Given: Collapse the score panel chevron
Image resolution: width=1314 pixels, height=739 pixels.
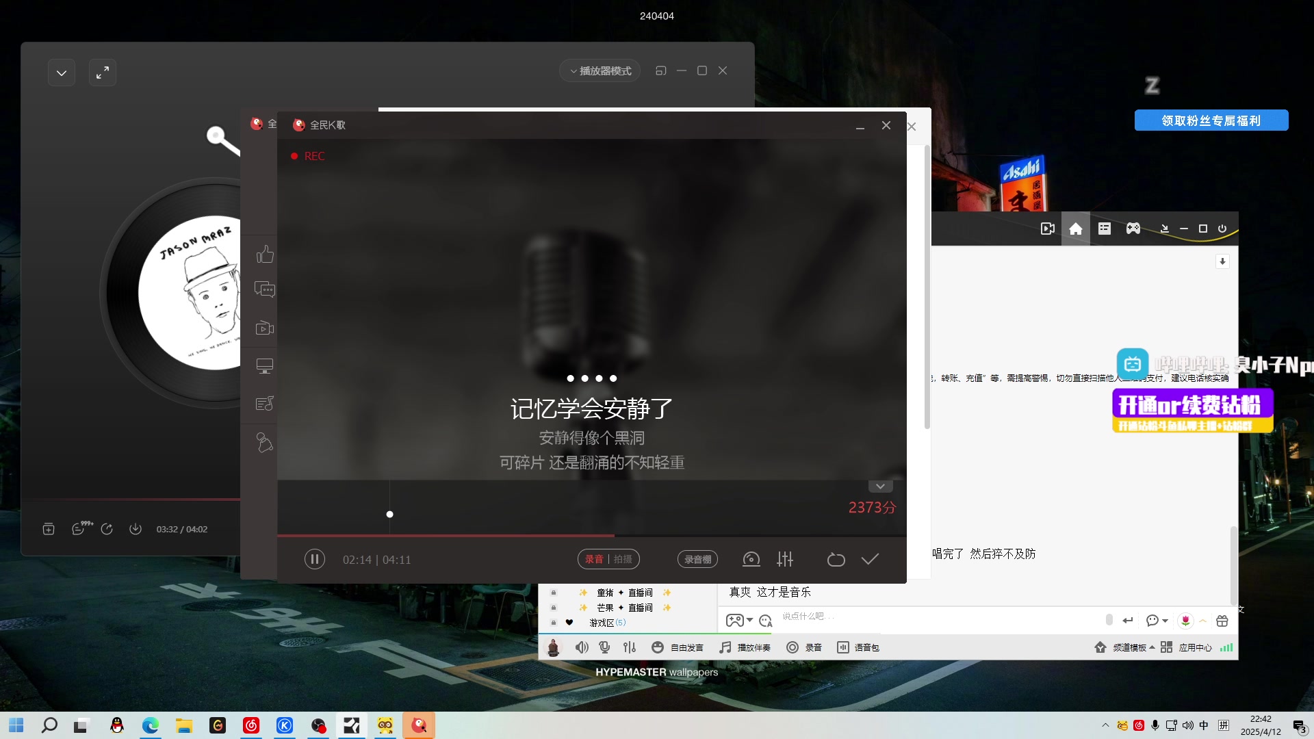Looking at the screenshot, I should pyautogui.click(x=880, y=486).
